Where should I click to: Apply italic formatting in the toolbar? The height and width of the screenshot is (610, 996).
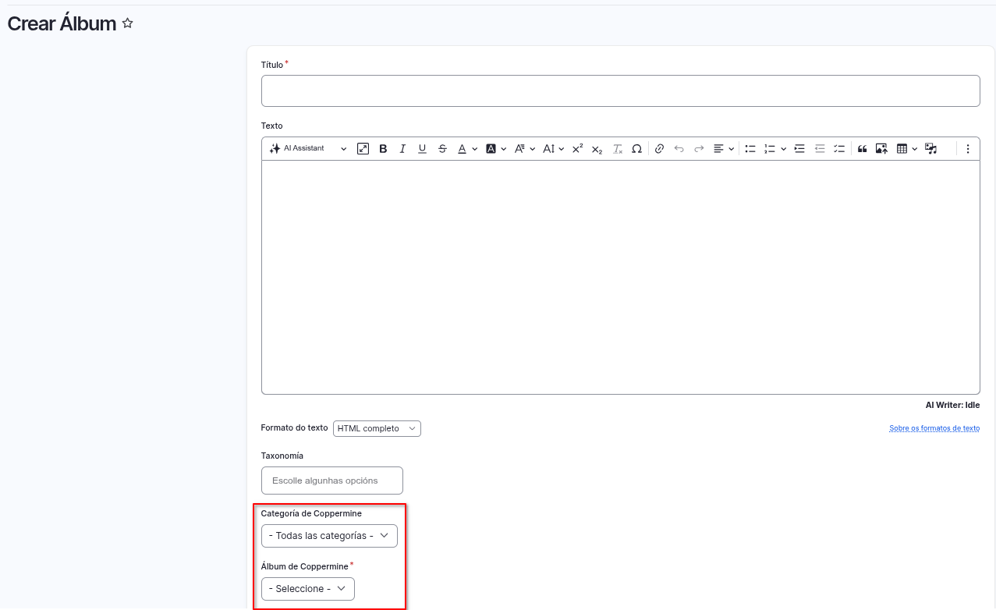coord(402,149)
